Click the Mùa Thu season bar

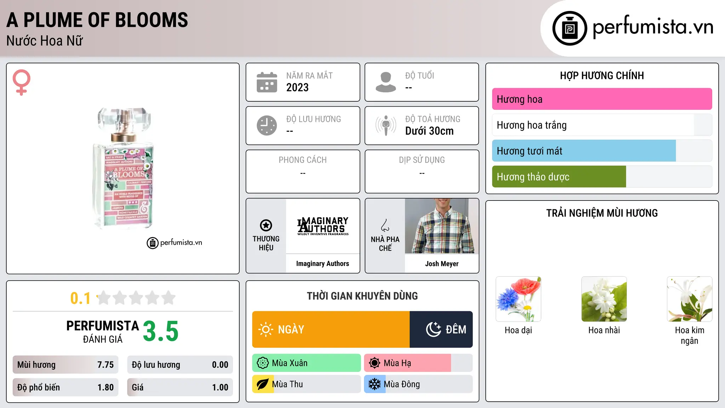(x=307, y=384)
